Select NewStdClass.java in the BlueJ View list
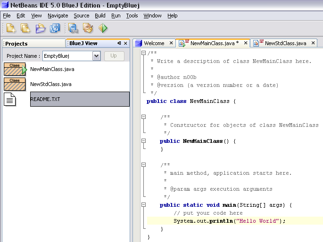 point(50,84)
